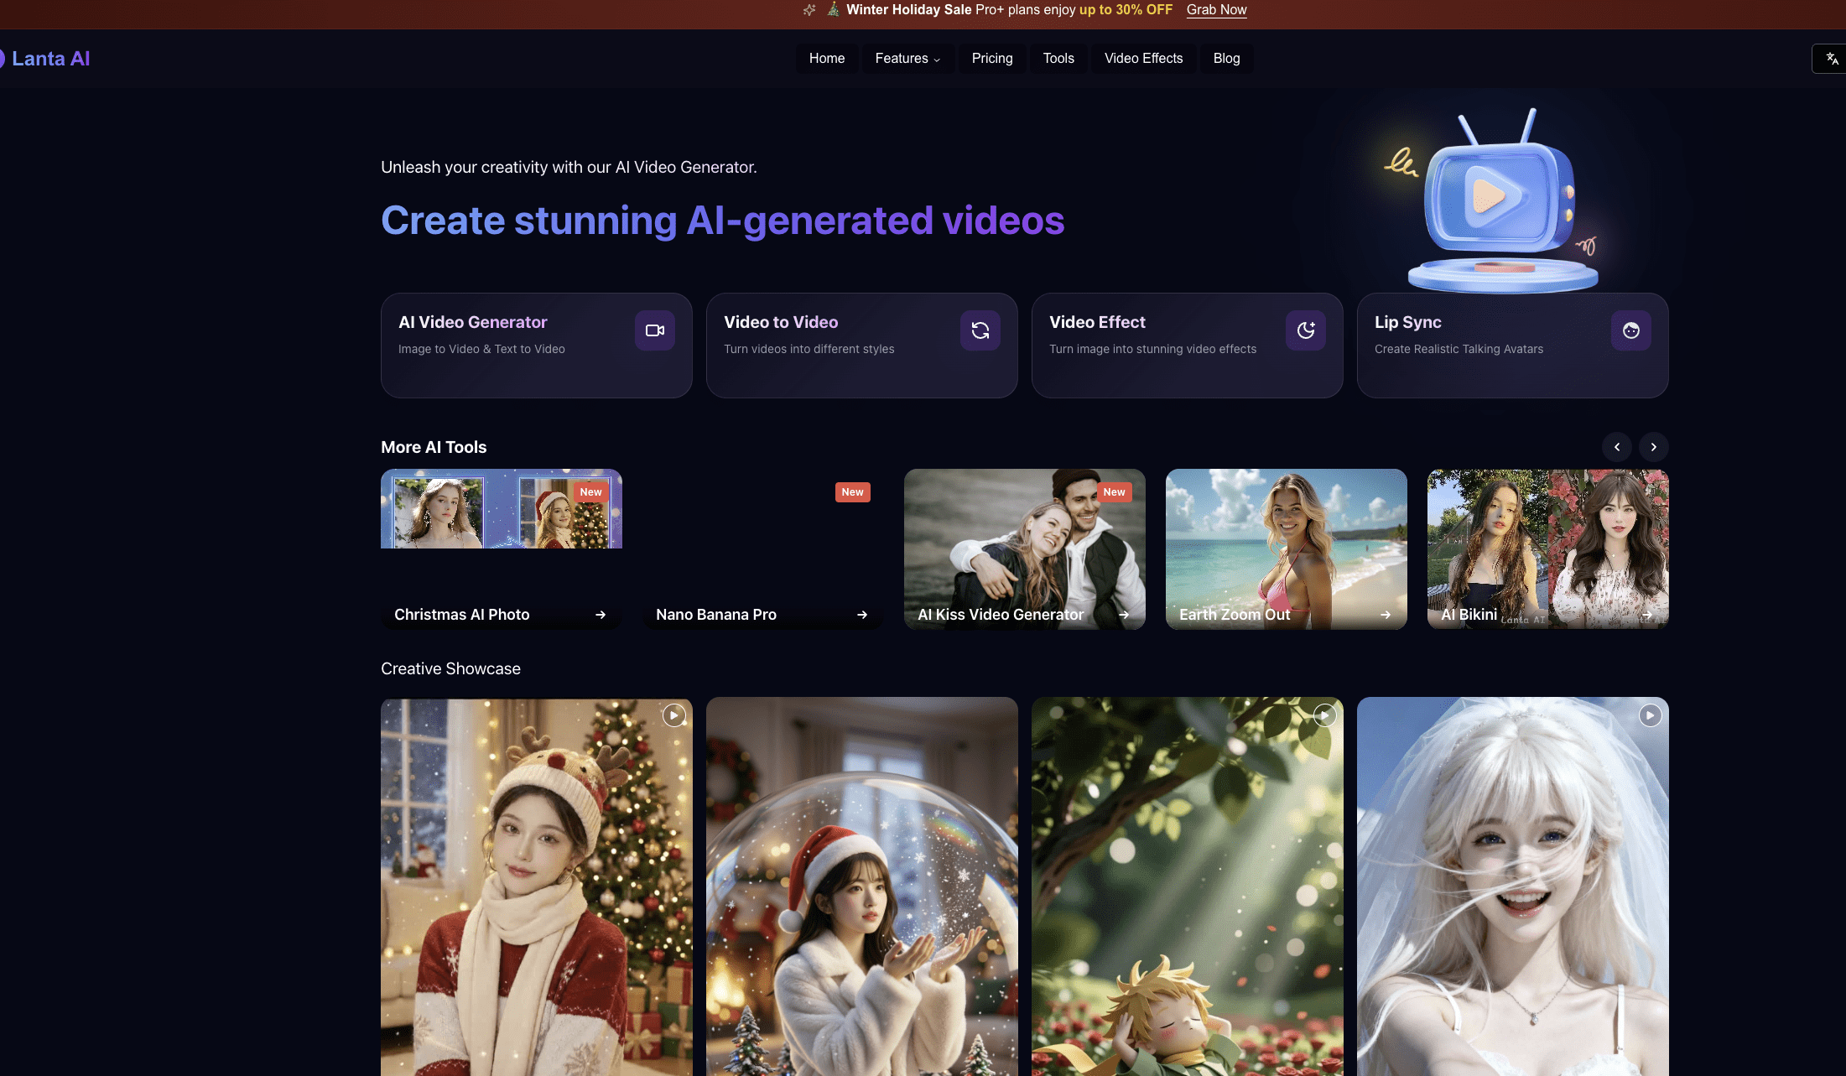
Task: Expand the Features dropdown menu
Action: (x=907, y=59)
